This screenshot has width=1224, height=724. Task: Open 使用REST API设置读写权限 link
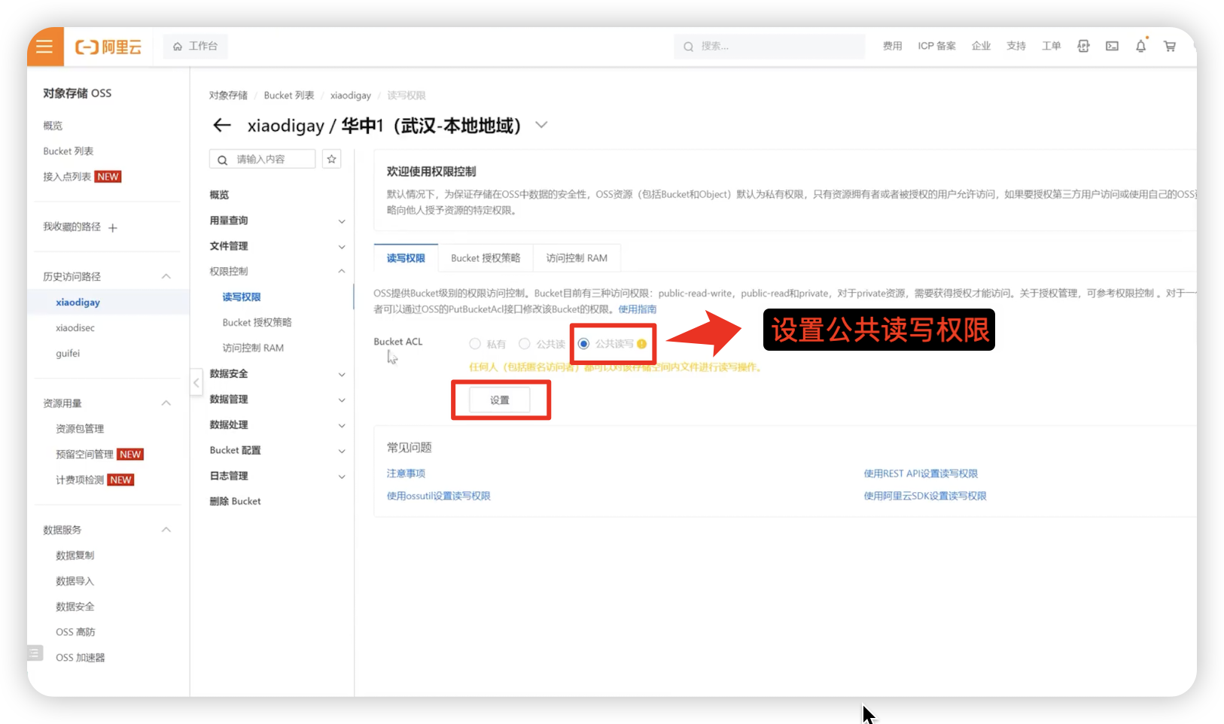click(921, 473)
